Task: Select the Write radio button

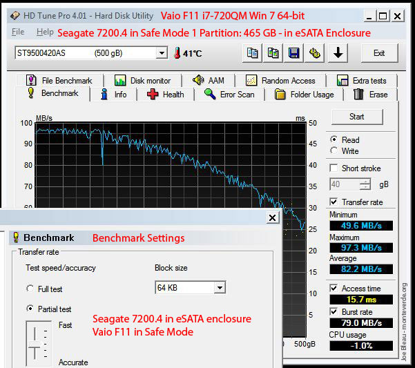Action: click(x=334, y=151)
